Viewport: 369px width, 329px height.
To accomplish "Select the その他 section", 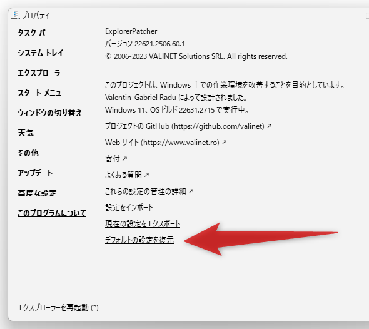I will pos(28,153).
